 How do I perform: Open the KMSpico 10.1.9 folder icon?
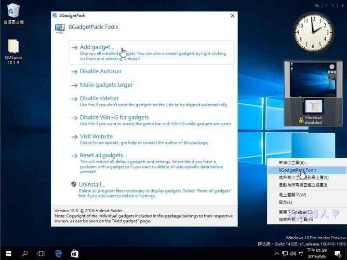click(x=13, y=52)
